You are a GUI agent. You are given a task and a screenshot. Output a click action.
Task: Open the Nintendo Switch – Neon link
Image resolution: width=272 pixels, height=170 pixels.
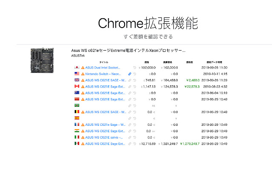click(x=103, y=74)
